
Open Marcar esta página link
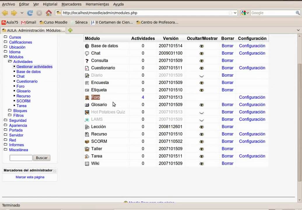coord(30,177)
